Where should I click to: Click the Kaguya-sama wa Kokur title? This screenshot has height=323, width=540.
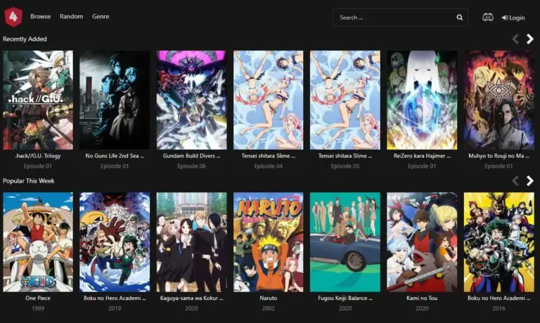(x=191, y=298)
